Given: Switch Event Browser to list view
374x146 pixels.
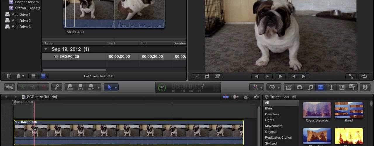Looking at the screenshot, I should pos(43,76).
